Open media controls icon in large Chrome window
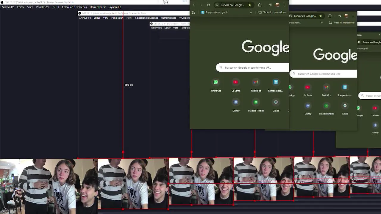The width and height of the screenshot is (381, 214). pyautogui.click(x=270, y=5)
